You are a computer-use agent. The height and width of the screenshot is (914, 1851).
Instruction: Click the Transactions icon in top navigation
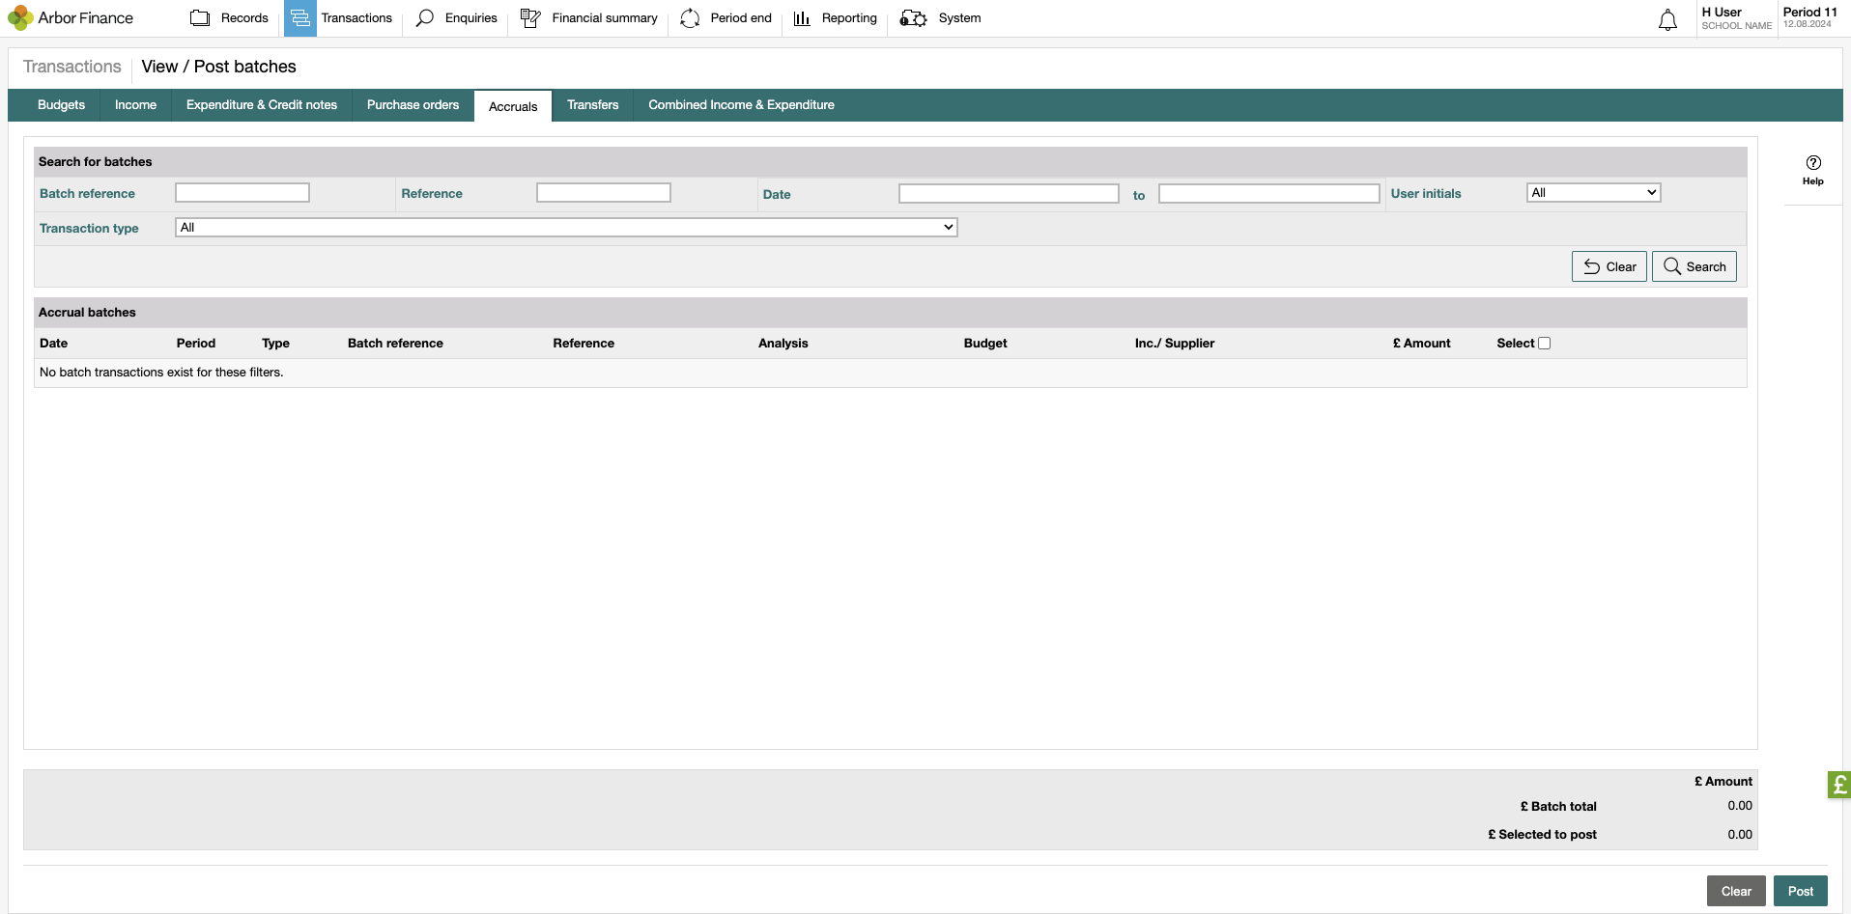[299, 18]
